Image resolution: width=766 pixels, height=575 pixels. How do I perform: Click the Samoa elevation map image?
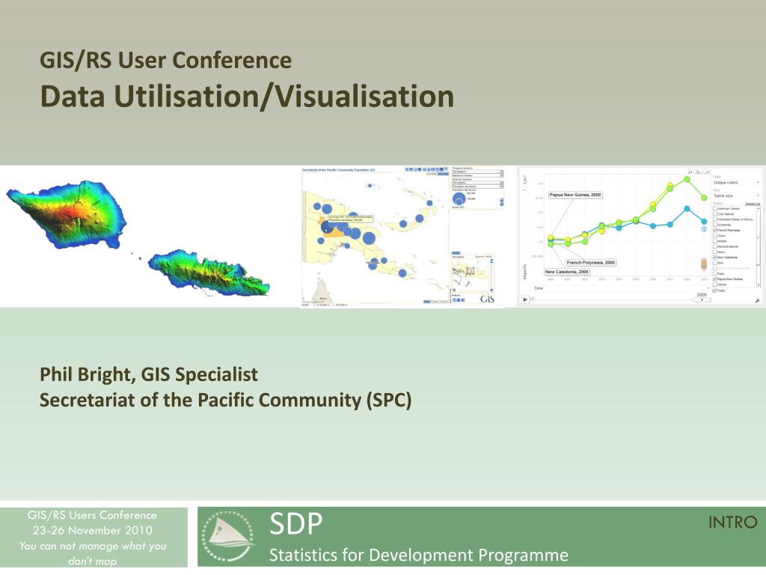point(138,238)
